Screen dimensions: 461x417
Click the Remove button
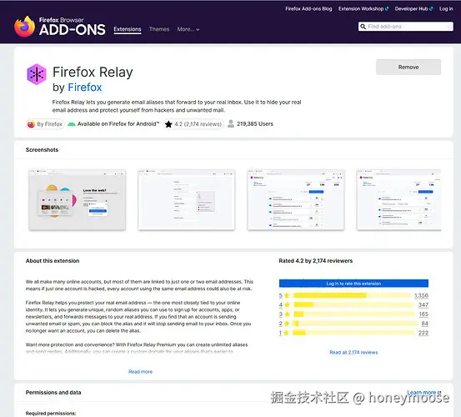point(408,67)
